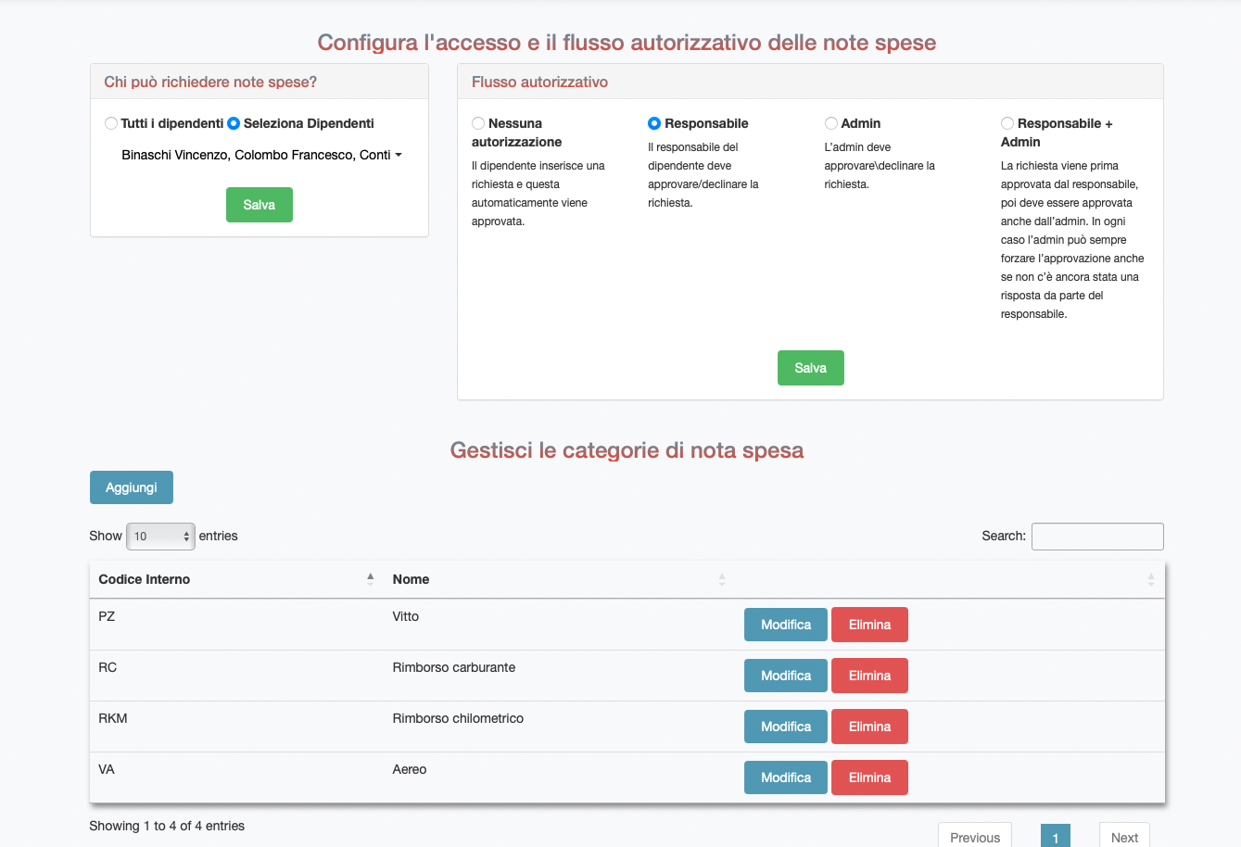Expand the Show entries count selector
Screen dimensions: 1241x847
(x=160, y=536)
